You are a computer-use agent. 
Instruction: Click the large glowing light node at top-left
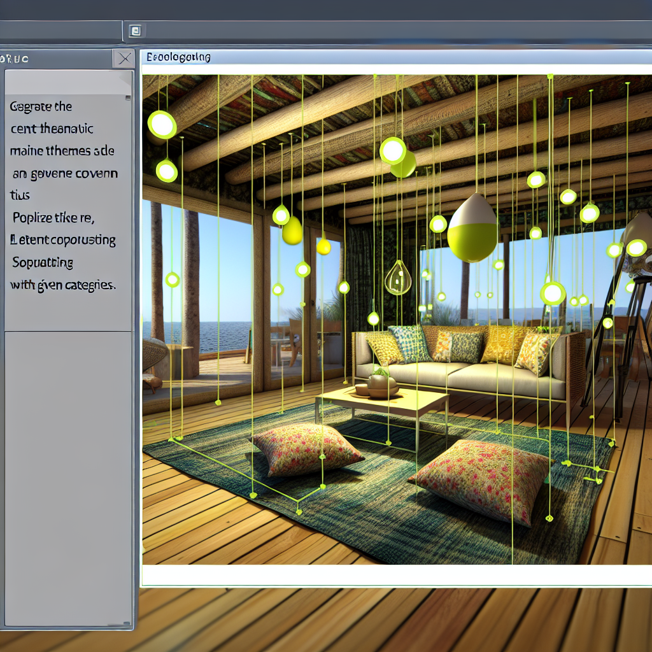(x=162, y=124)
